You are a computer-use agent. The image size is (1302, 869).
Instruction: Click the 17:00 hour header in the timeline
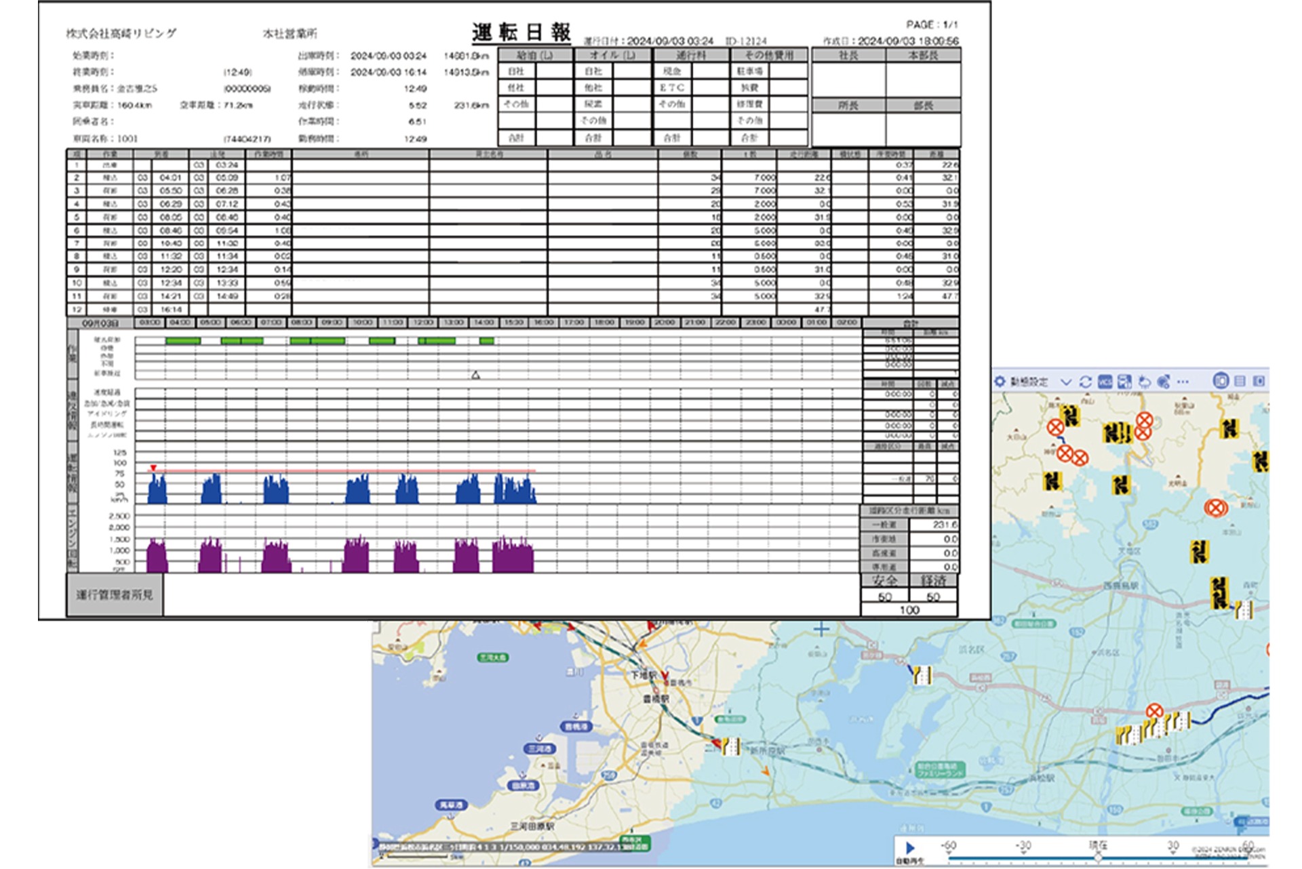pos(574,323)
